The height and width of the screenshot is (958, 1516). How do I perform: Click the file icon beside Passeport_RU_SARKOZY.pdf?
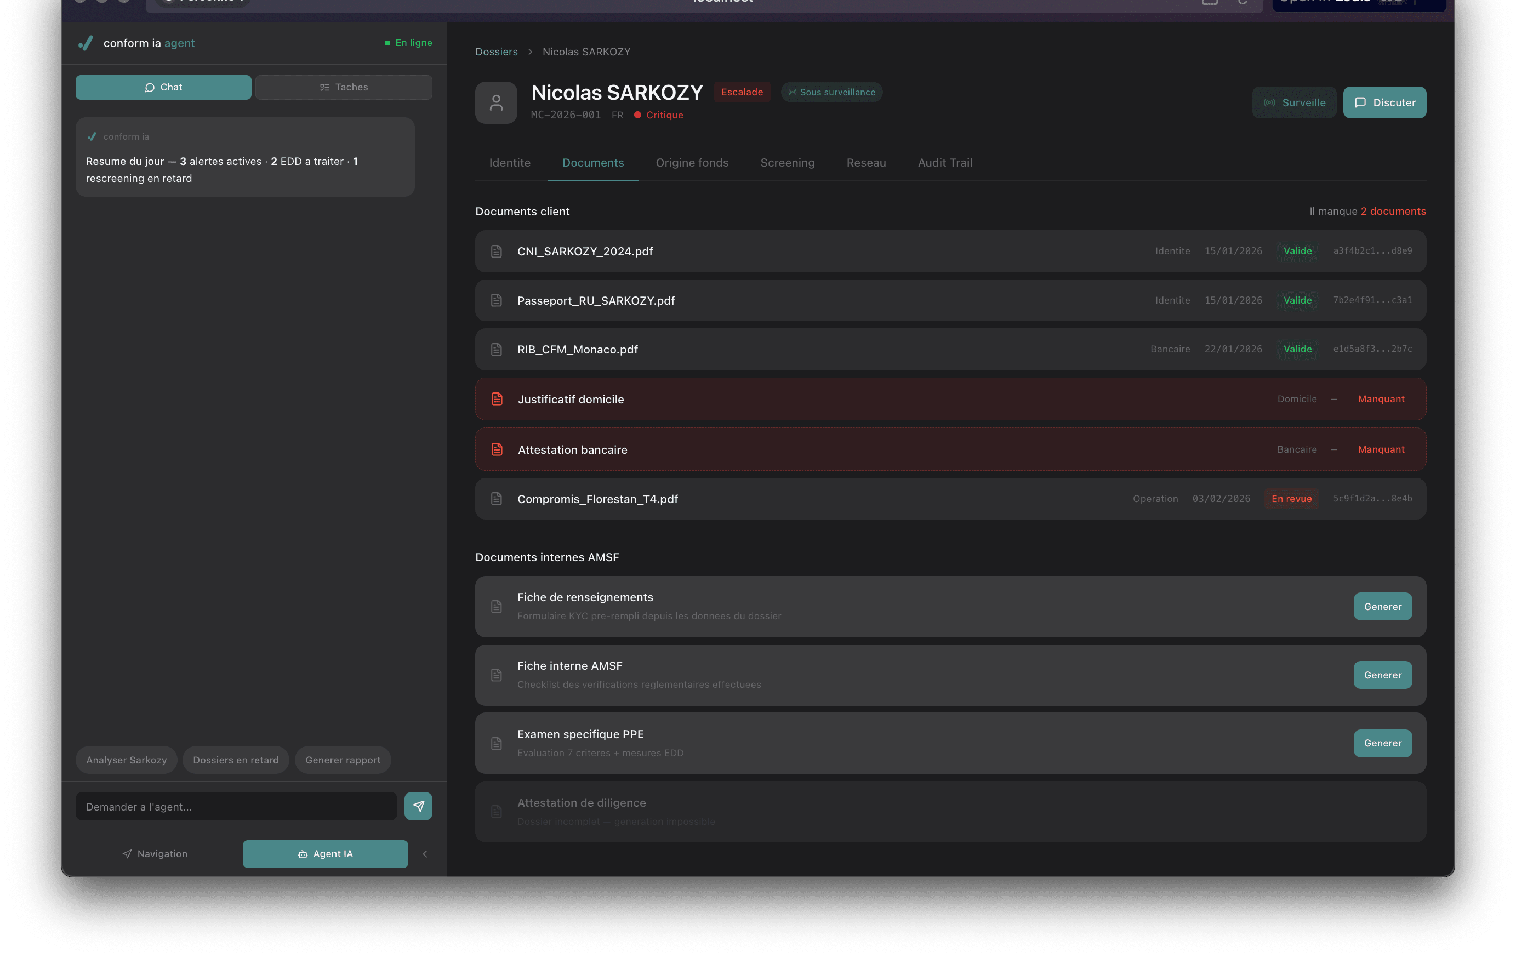click(497, 300)
